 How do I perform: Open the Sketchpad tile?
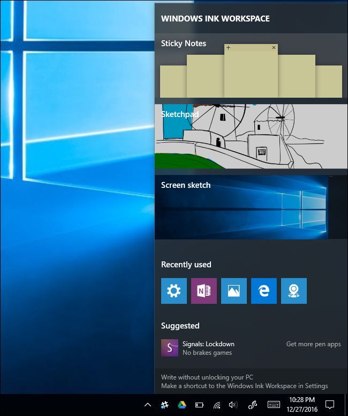click(251, 136)
